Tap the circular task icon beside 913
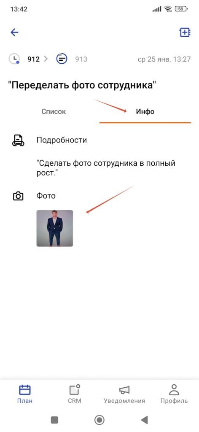This screenshot has height=432, width=199. coord(62,59)
